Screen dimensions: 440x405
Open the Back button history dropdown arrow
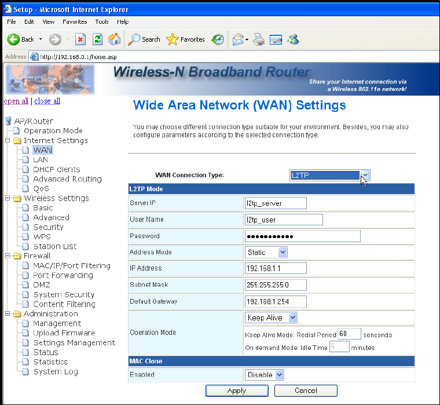41,39
